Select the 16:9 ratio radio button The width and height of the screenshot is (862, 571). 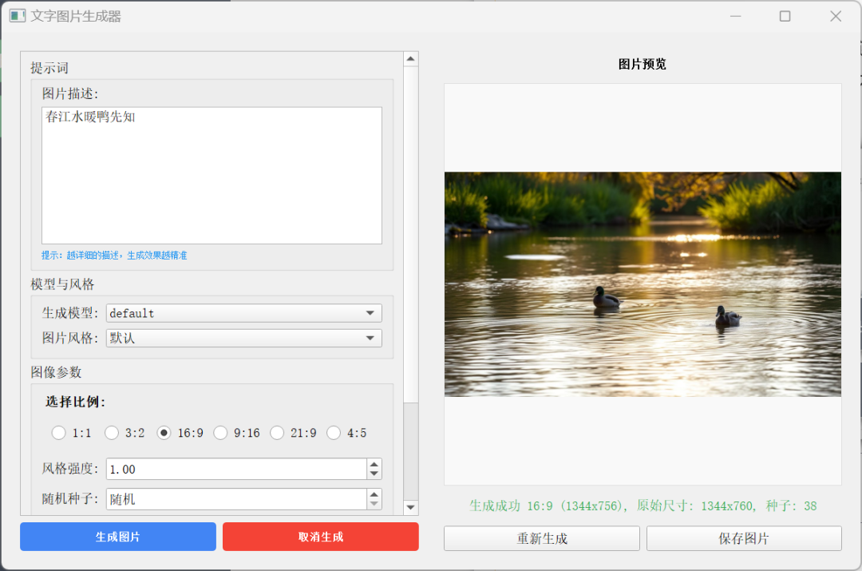pyautogui.click(x=164, y=433)
